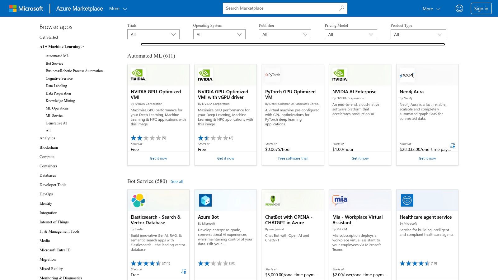Open the Mia Workplace Assistant logo

coord(340,200)
